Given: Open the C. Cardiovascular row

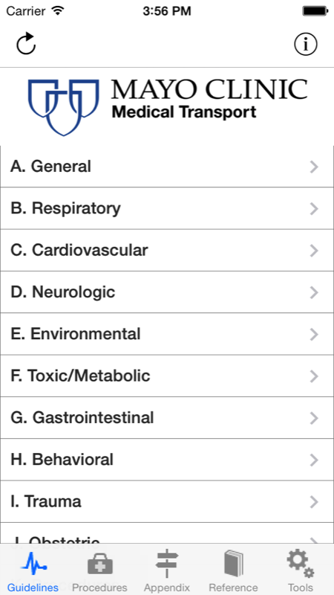Looking at the screenshot, I should tap(167, 251).
